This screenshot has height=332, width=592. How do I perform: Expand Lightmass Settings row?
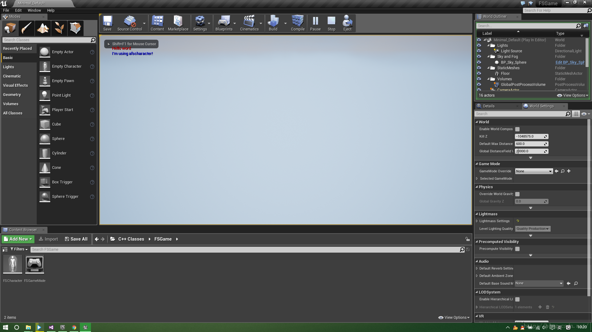click(477, 221)
